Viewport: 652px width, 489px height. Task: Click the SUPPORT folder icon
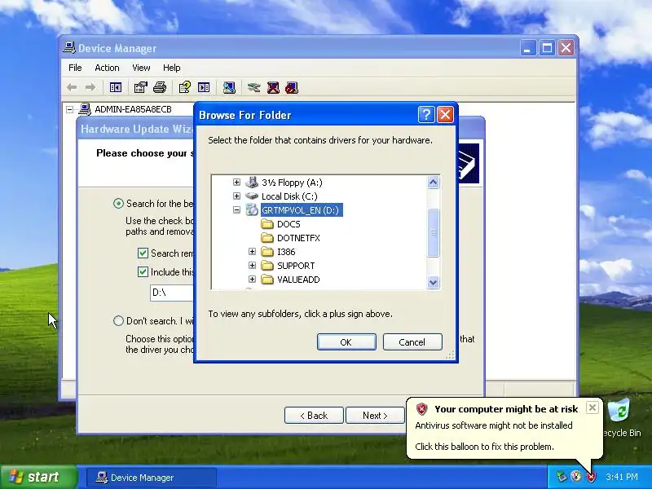[267, 266]
